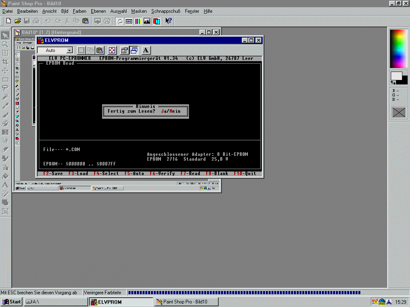
Task: Click F4-Select in the ELVPROM function bar
Action: click(106, 173)
